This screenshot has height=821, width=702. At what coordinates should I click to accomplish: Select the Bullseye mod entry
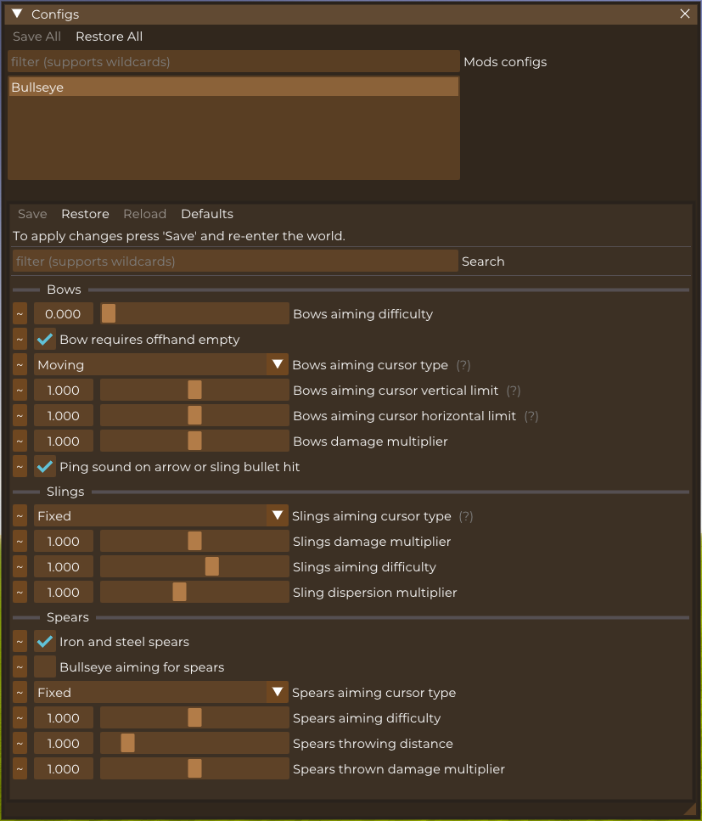(233, 87)
